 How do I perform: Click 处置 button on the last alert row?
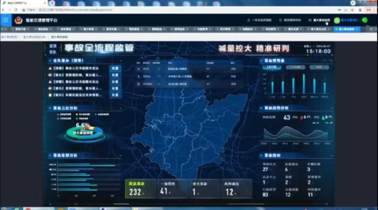(115, 95)
